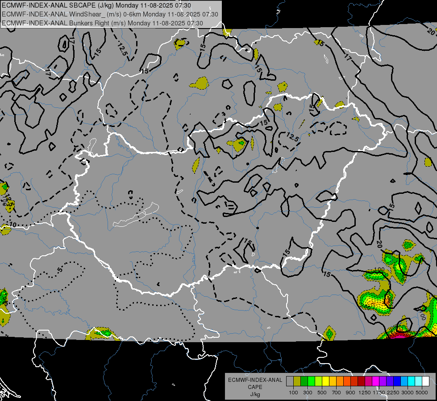Viewport: 437px width, 401px height.
Task: Click the ECMWF-INDEX-ANAL legend title
Action: 255,380
